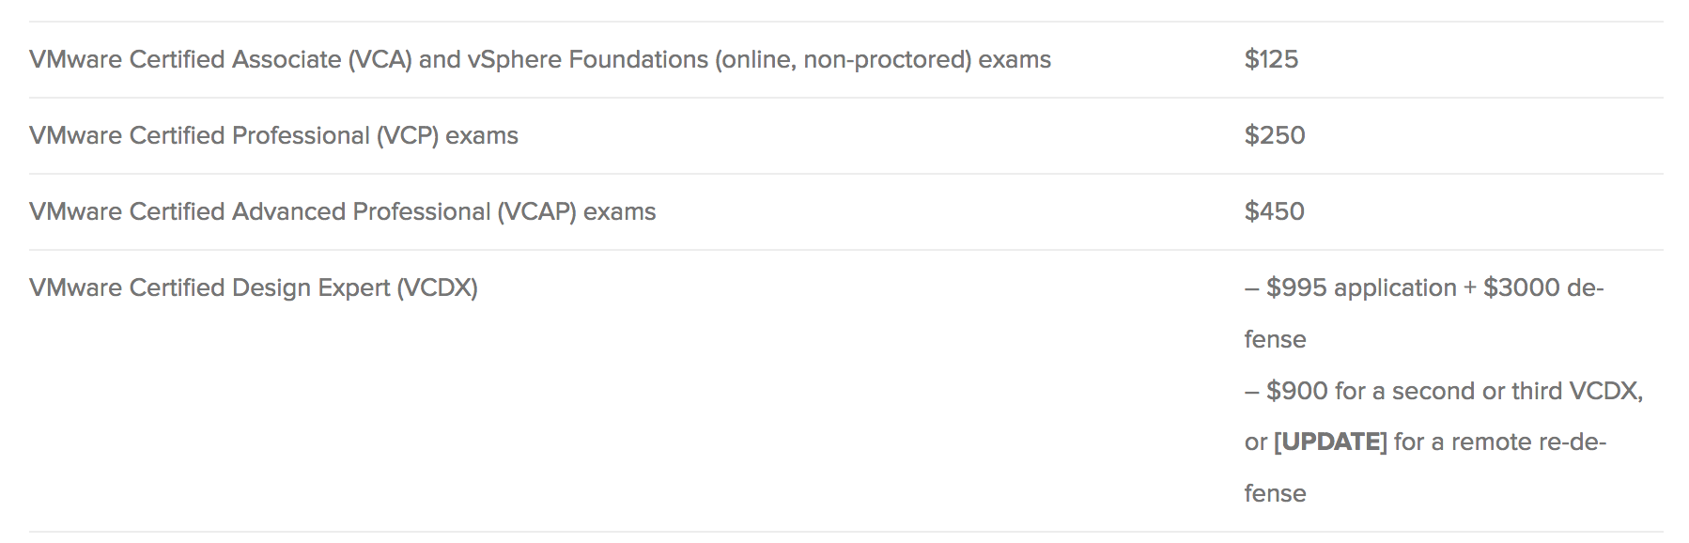Screen dimensions: 1689x543
Task: Click the "for a remote re-de-" text
Action: pos(1500,442)
